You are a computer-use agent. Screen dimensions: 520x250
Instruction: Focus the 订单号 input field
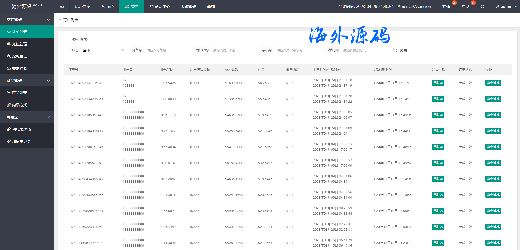[x=167, y=50]
